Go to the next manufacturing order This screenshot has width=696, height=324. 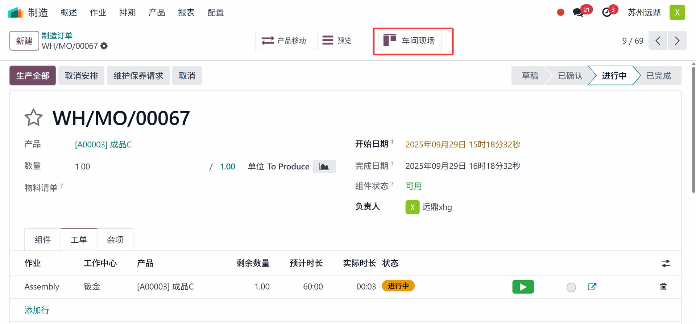click(677, 41)
